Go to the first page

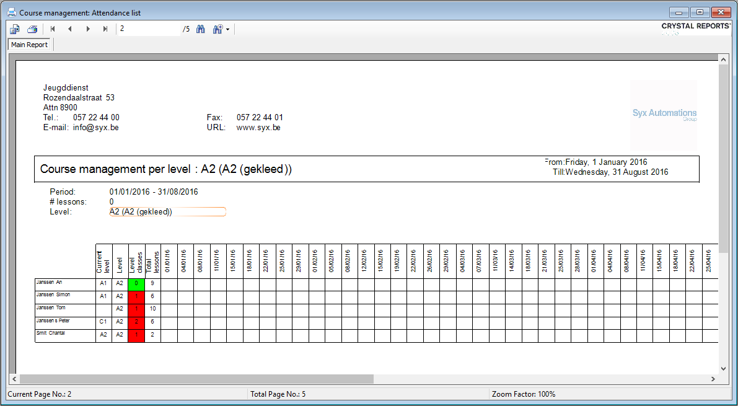[x=53, y=29]
